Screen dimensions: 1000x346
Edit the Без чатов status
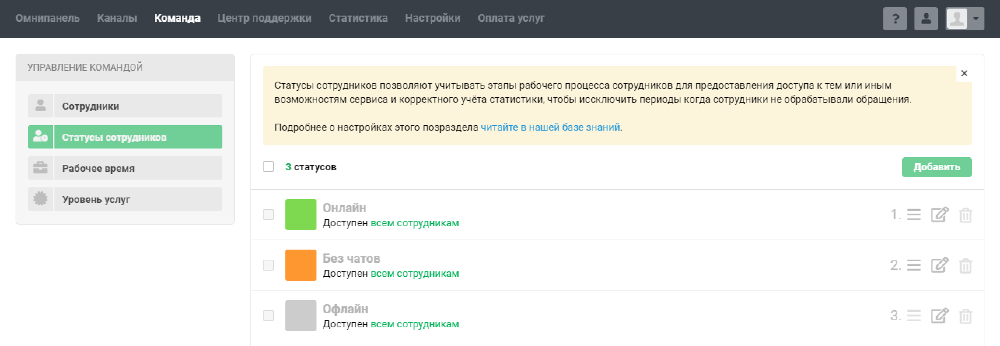tap(939, 265)
